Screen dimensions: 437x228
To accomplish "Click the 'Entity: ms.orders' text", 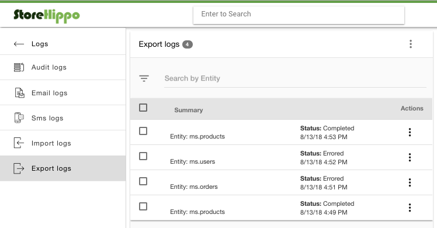I will click(194, 186).
